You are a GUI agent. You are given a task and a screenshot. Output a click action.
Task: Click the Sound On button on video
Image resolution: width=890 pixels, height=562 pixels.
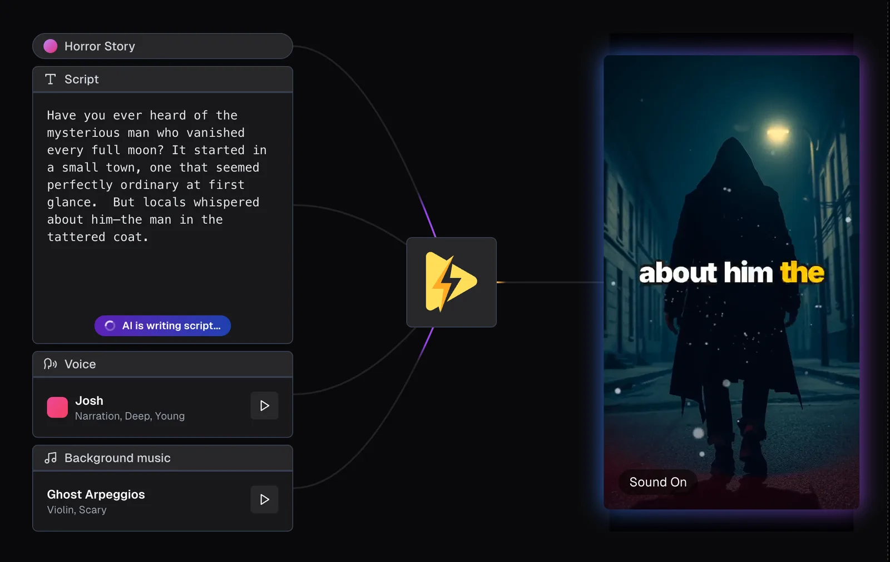point(658,482)
